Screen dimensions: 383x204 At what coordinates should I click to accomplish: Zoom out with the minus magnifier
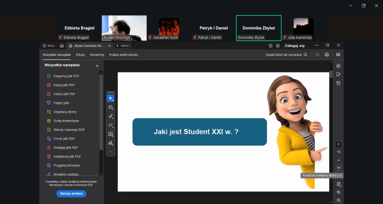click(x=338, y=200)
